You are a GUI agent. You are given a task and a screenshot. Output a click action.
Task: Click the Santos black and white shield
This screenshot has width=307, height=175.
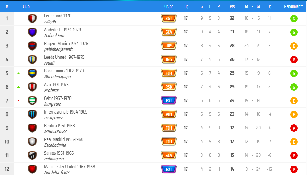click(32, 156)
